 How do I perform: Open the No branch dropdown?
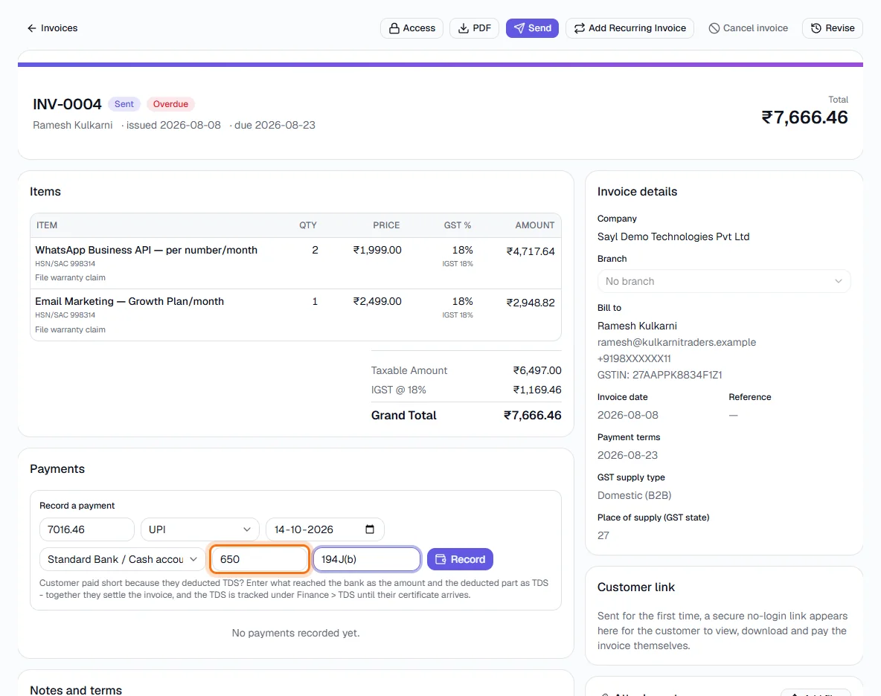click(x=724, y=281)
